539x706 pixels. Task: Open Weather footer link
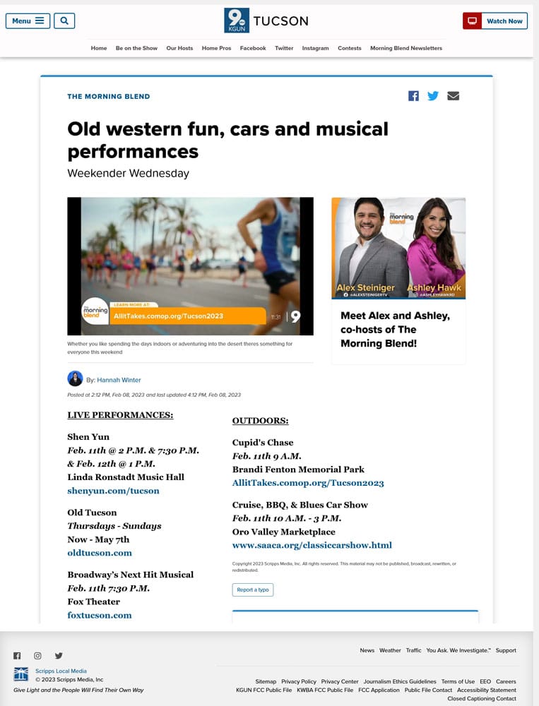(390, 650)
